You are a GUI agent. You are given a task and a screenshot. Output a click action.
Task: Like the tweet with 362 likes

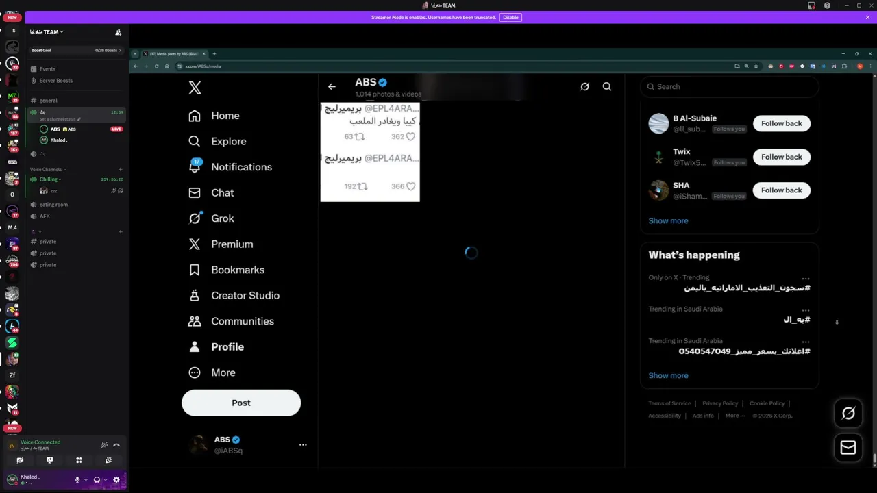(x=410, y=137)
